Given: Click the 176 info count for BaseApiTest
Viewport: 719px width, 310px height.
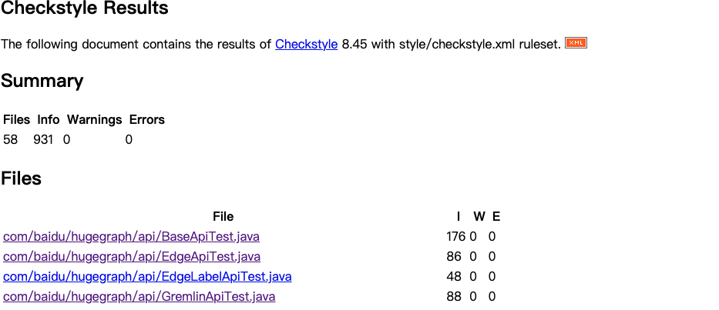Looking at the screenshot, I should pyautogui.click(x=455, y=237).
